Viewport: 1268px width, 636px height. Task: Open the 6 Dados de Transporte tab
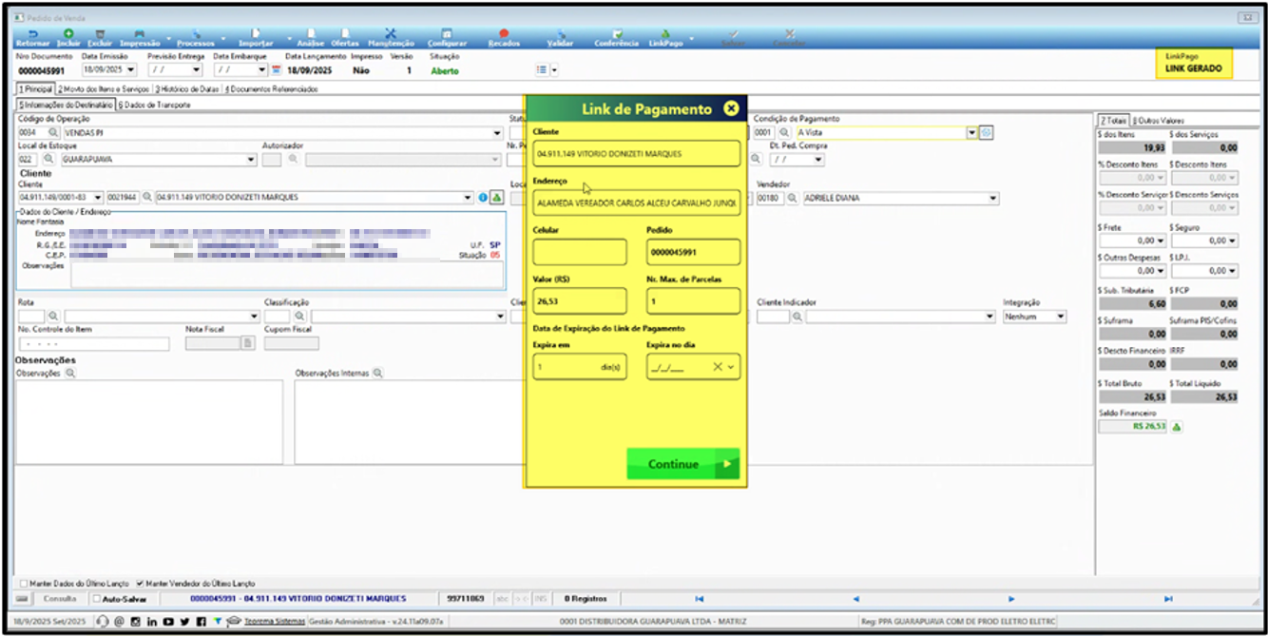(x=155, y=105)
